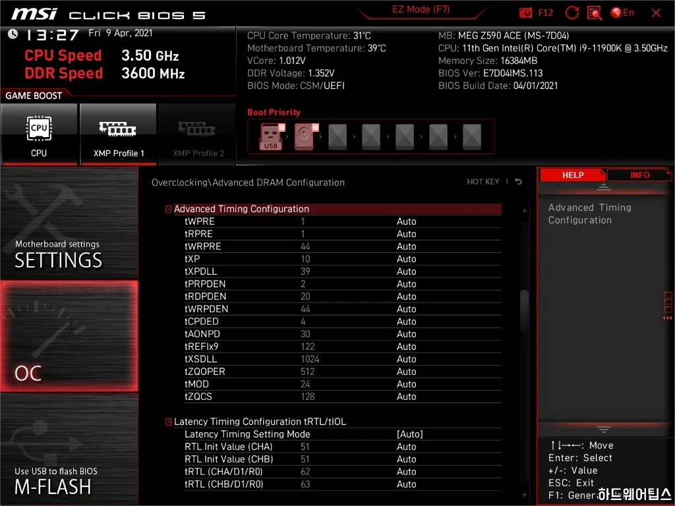Image resolution: width=675 pixels, height=506 pixels.
Task: Expand the help panel bottom handle
Action: 603,430
